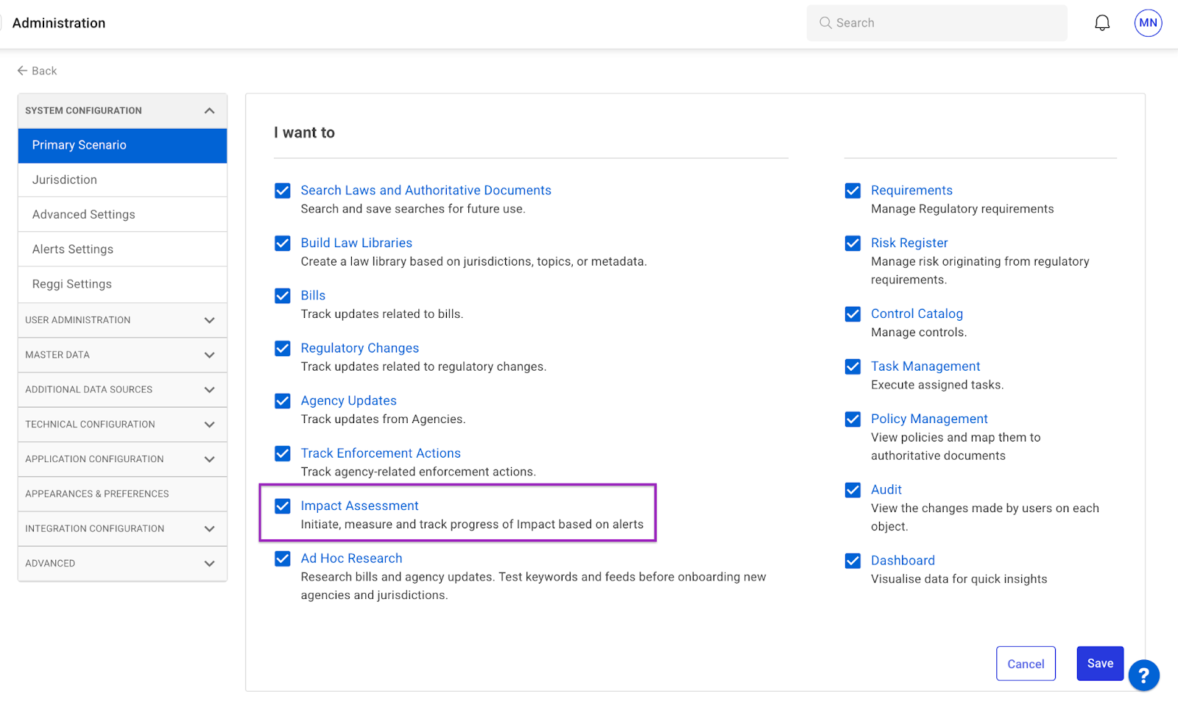This screenshot has height=702, width=1178.
Task: Expand the User Administration section
Action: tap(209, 320)
